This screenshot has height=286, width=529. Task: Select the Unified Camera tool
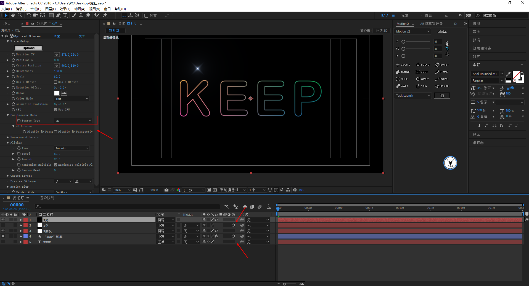pyautogui.click(x=36, y=15)
